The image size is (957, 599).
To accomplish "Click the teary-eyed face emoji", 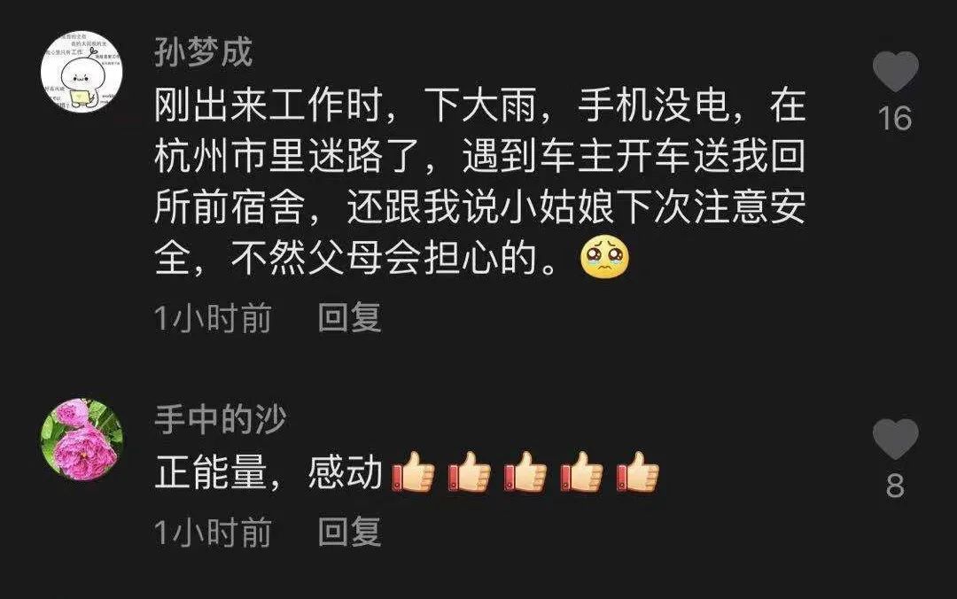I will (604, 256).
